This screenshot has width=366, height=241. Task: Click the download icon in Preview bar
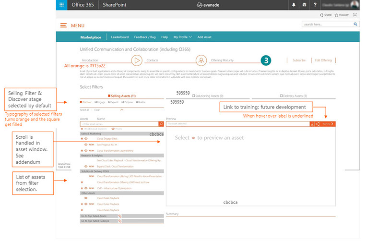pos(312,124)
